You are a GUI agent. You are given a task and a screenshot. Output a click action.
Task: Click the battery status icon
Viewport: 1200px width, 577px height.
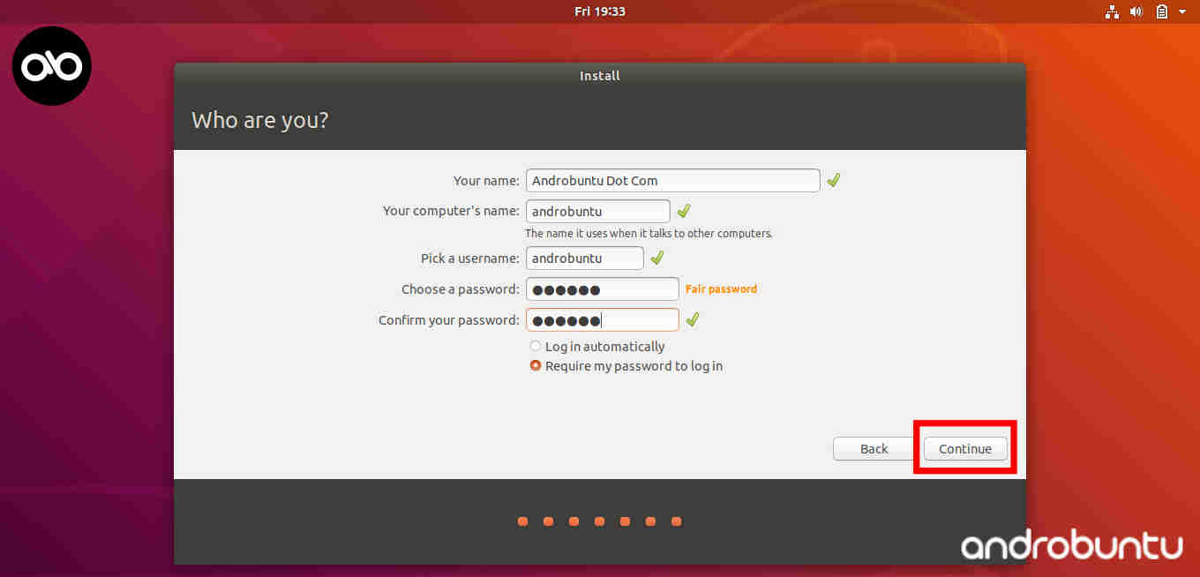point(1161,11)
